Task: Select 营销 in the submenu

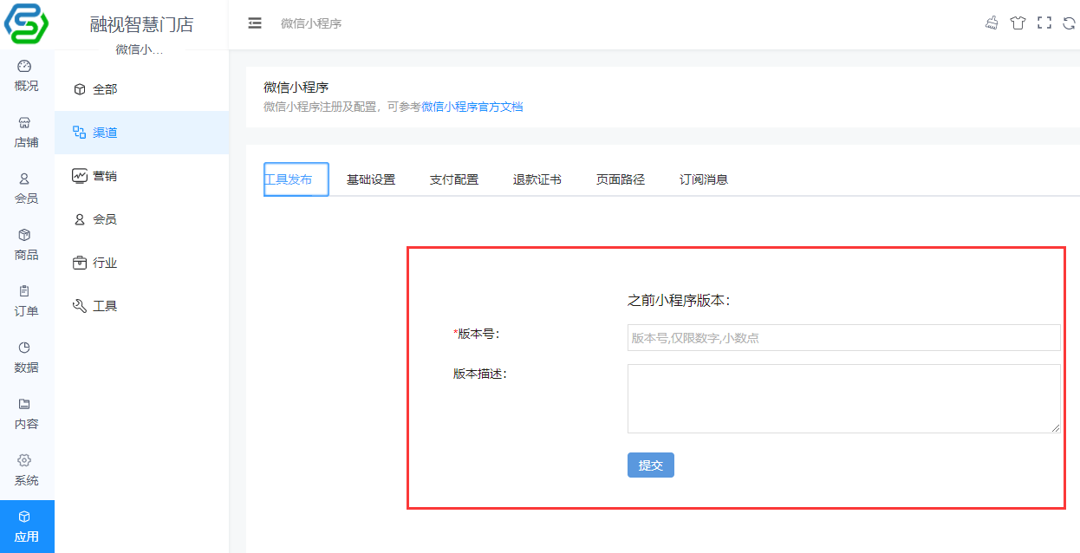Action: click(141, 176)
